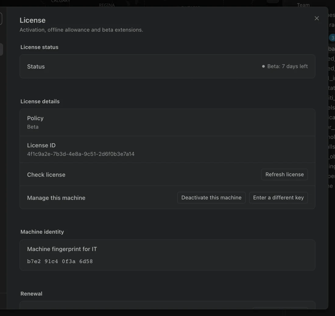
Task: Click Machine fingerprint for IT label
Action: coord(62,249)
